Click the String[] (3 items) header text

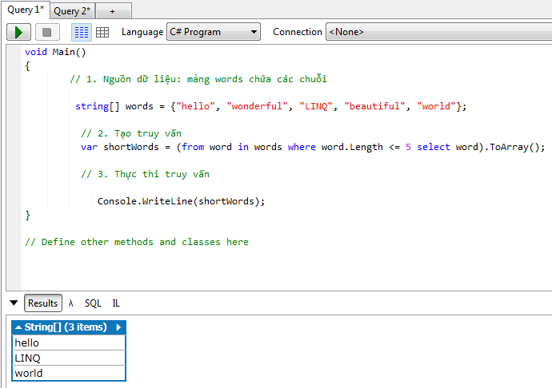tap(66, 327)
